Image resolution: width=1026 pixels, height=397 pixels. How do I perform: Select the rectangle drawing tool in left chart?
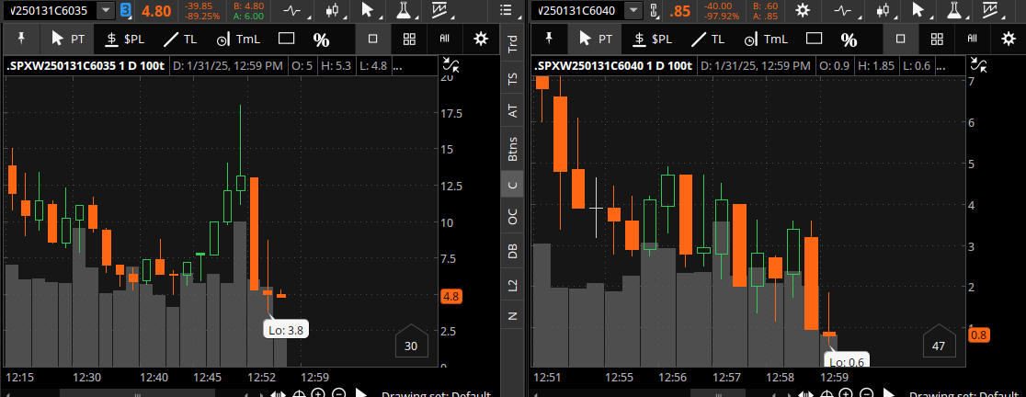point(286,40)
